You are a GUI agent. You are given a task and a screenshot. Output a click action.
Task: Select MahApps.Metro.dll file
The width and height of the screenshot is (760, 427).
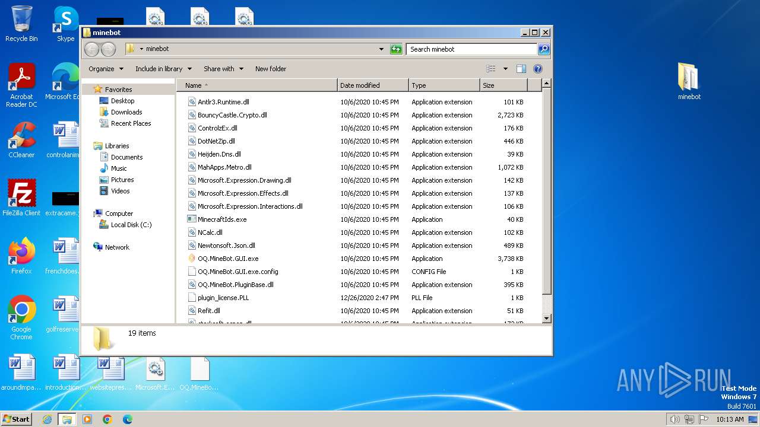(x=224, y=167)
